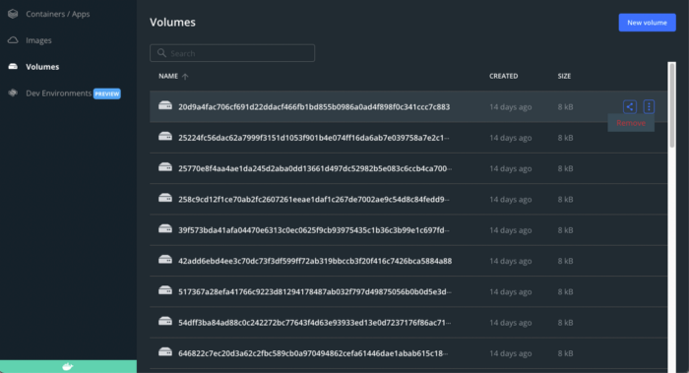This screenshot has width=689, height=373.
Task: Click the Docker whale icon in status bar
Action: click(67, 366)
